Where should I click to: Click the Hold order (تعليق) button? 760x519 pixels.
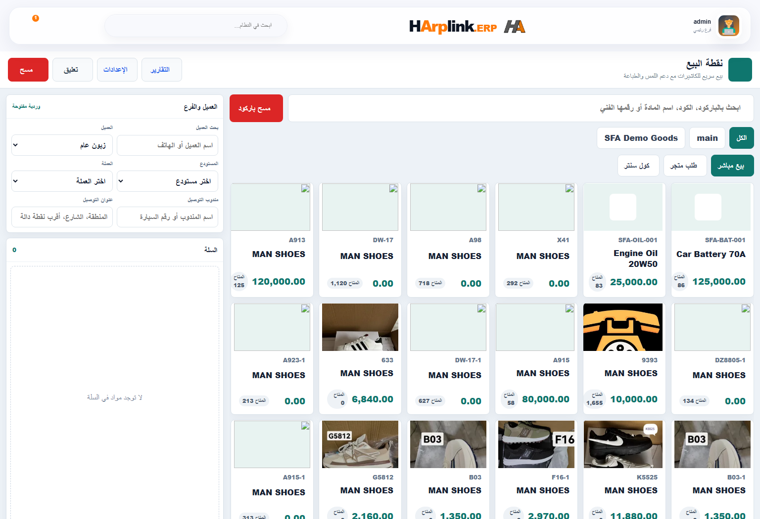click(73, 70)
